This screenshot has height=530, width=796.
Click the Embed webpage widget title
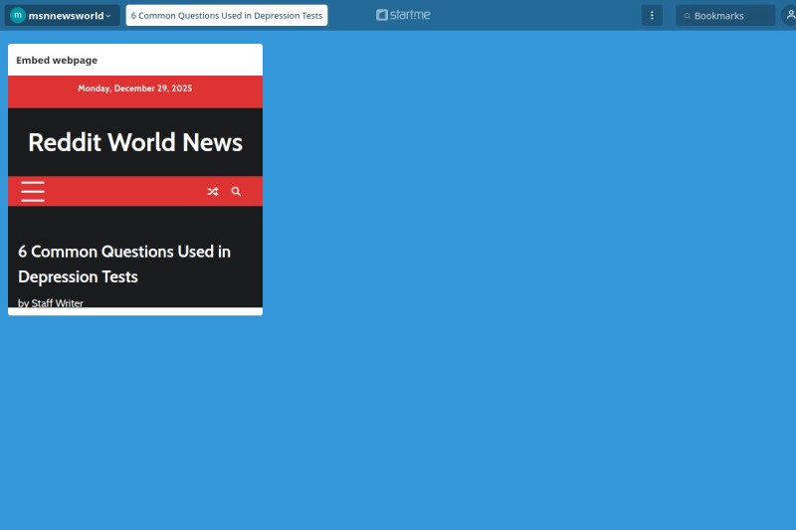coord(57,60)
